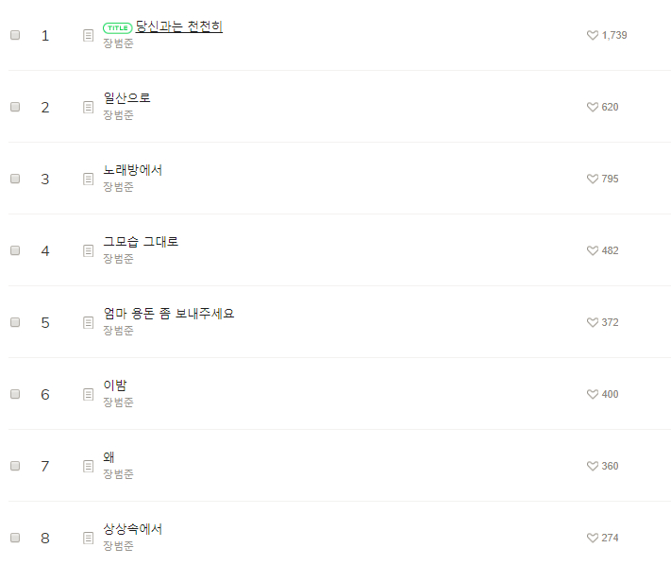Like track 7 왜 with the heart

pyautogui.click(x=593, y=466)
